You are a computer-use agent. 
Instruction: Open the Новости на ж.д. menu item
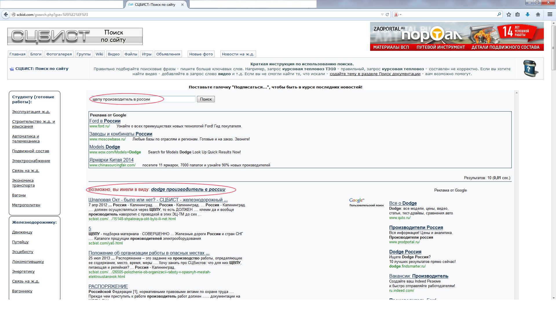click(x=238, y=54)
